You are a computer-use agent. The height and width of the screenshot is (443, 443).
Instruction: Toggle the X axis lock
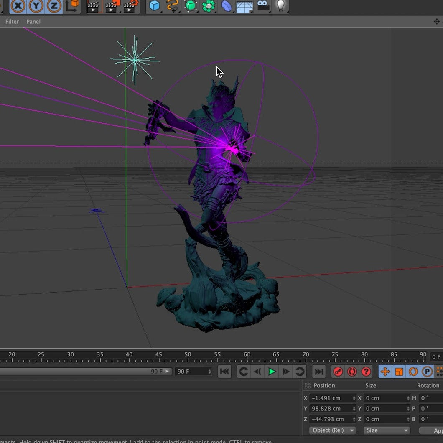pos(18,6)
